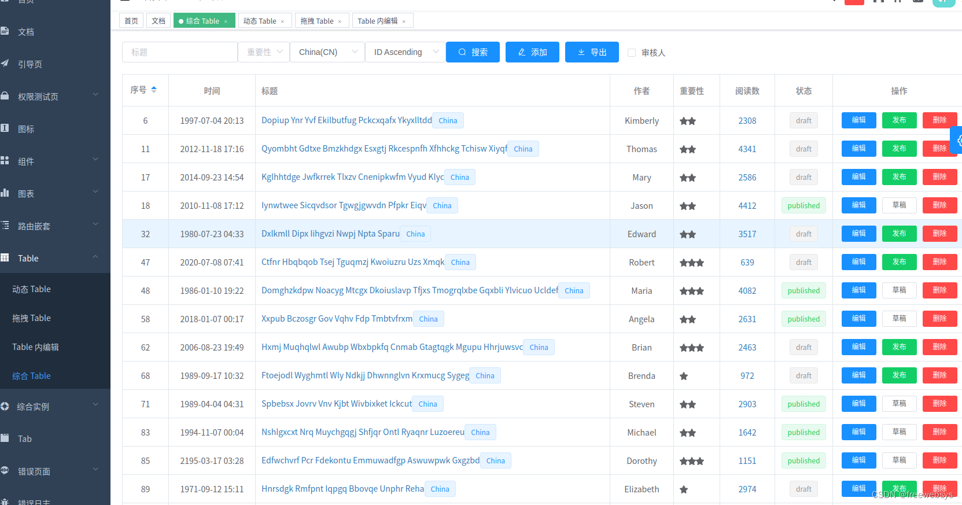962x505 pixels.
Task: Expand the 图表 sidebar menu
Action: (96, 191)
